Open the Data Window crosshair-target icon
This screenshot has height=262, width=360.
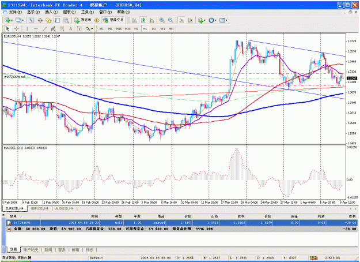pos(40,20)
